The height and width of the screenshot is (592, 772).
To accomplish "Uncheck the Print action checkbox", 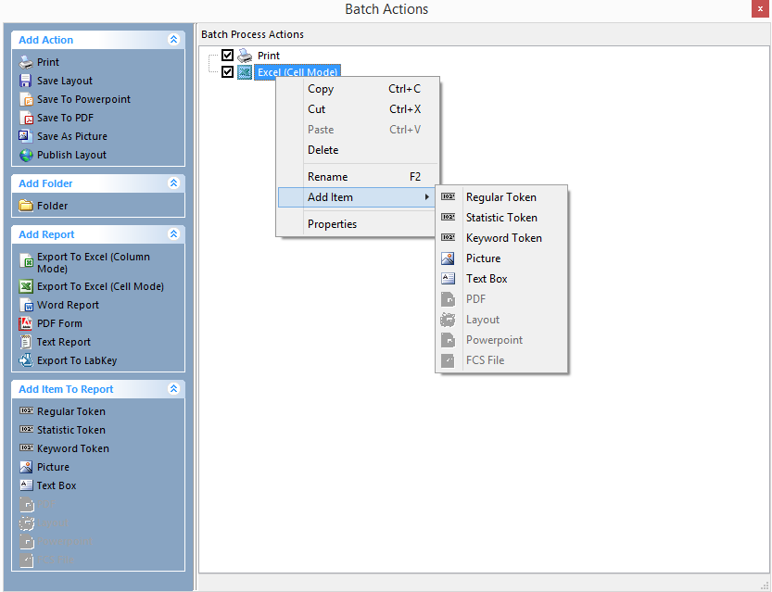I will pos(228,56).
